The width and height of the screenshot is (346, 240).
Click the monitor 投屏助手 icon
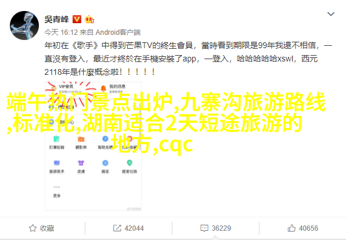click(57, 163)
